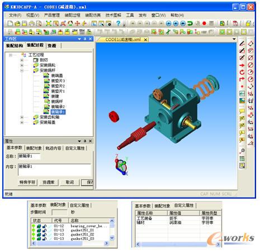Open the 文件(F) menu
The width and height of the screenshot is (260, 251).
(15, 15)
